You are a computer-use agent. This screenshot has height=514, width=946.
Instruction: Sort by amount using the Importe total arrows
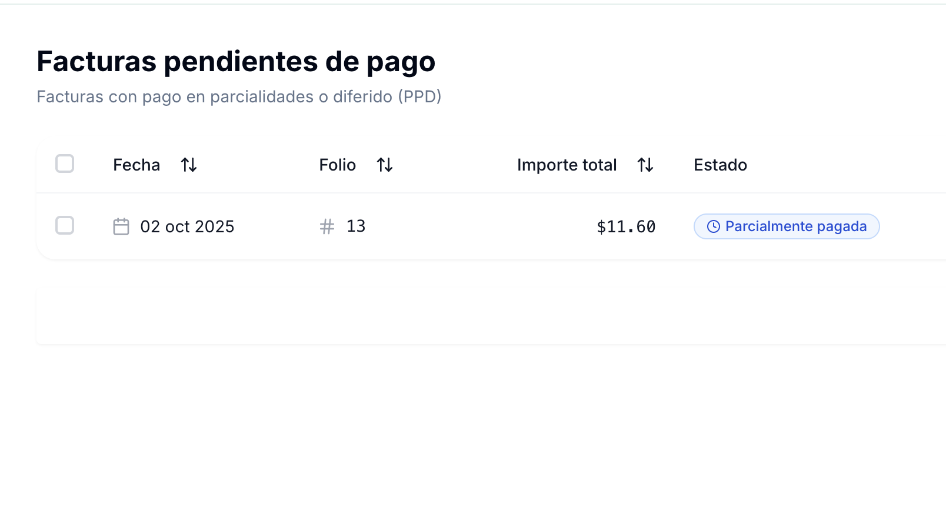[645, 165]
